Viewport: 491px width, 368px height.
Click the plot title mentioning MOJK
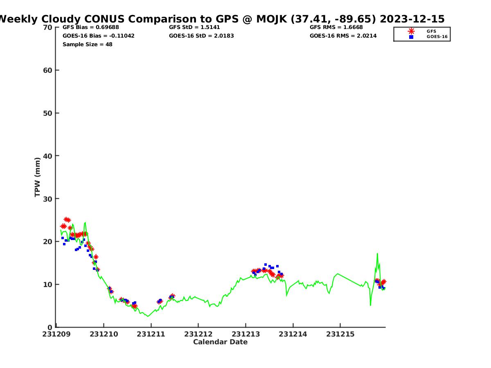(x=221, y=19)
